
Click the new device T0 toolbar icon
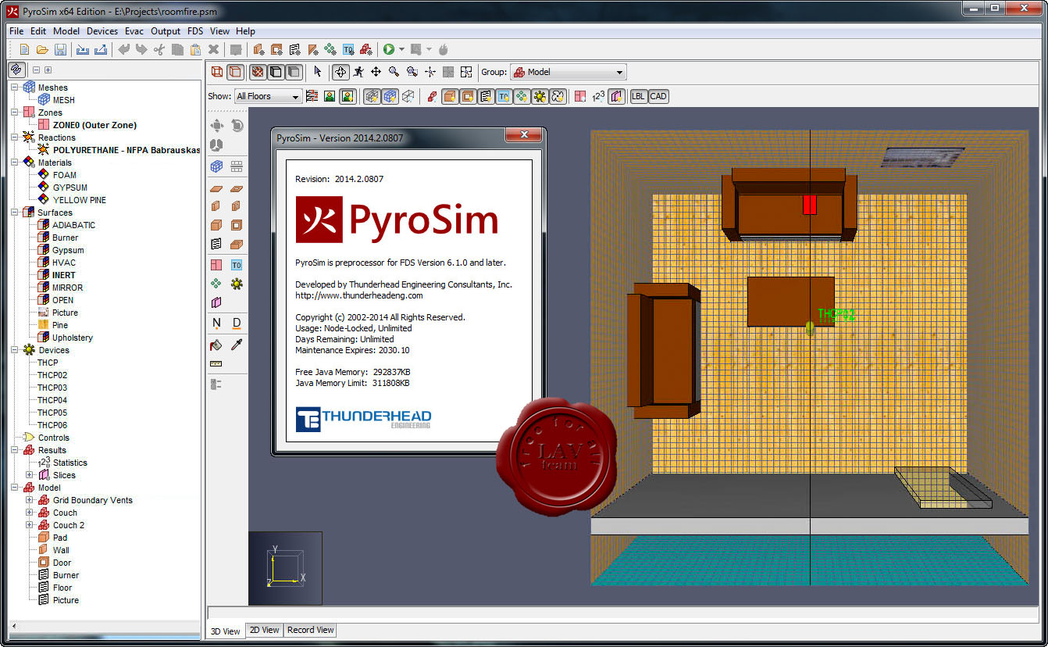pyautogui.click(x=348, y=49)
